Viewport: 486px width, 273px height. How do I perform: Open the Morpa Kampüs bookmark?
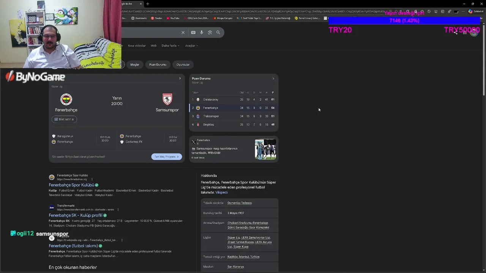pos(223,18)
